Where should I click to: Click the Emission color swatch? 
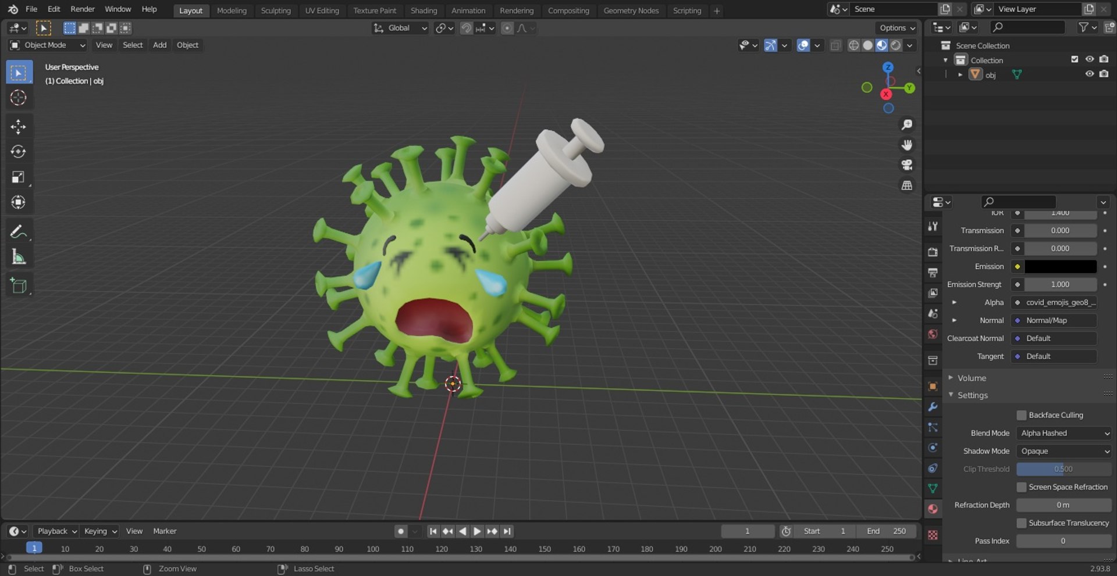(x=1061, y=267)
